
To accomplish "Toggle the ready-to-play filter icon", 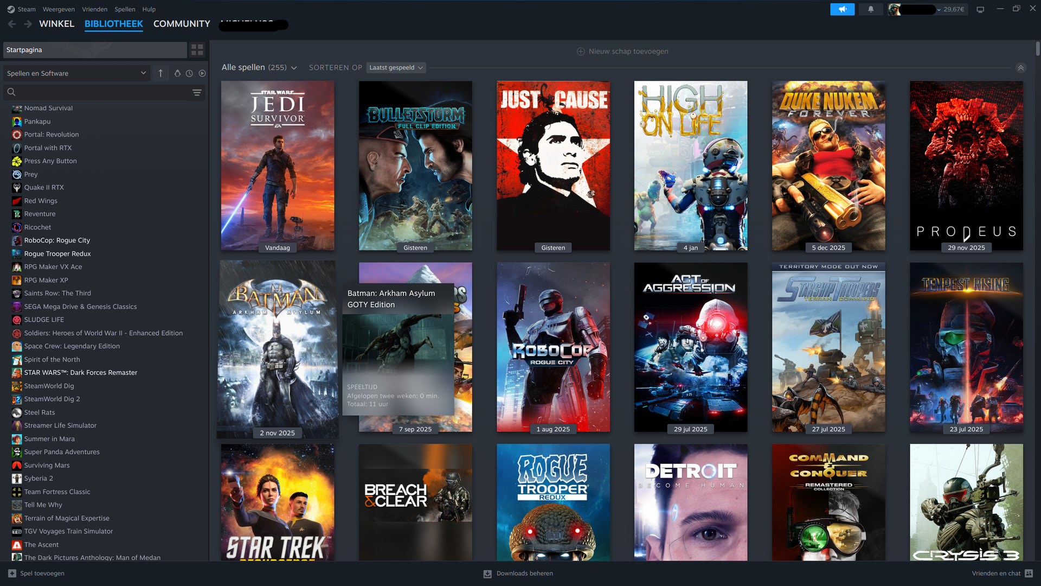I will 202,73.
